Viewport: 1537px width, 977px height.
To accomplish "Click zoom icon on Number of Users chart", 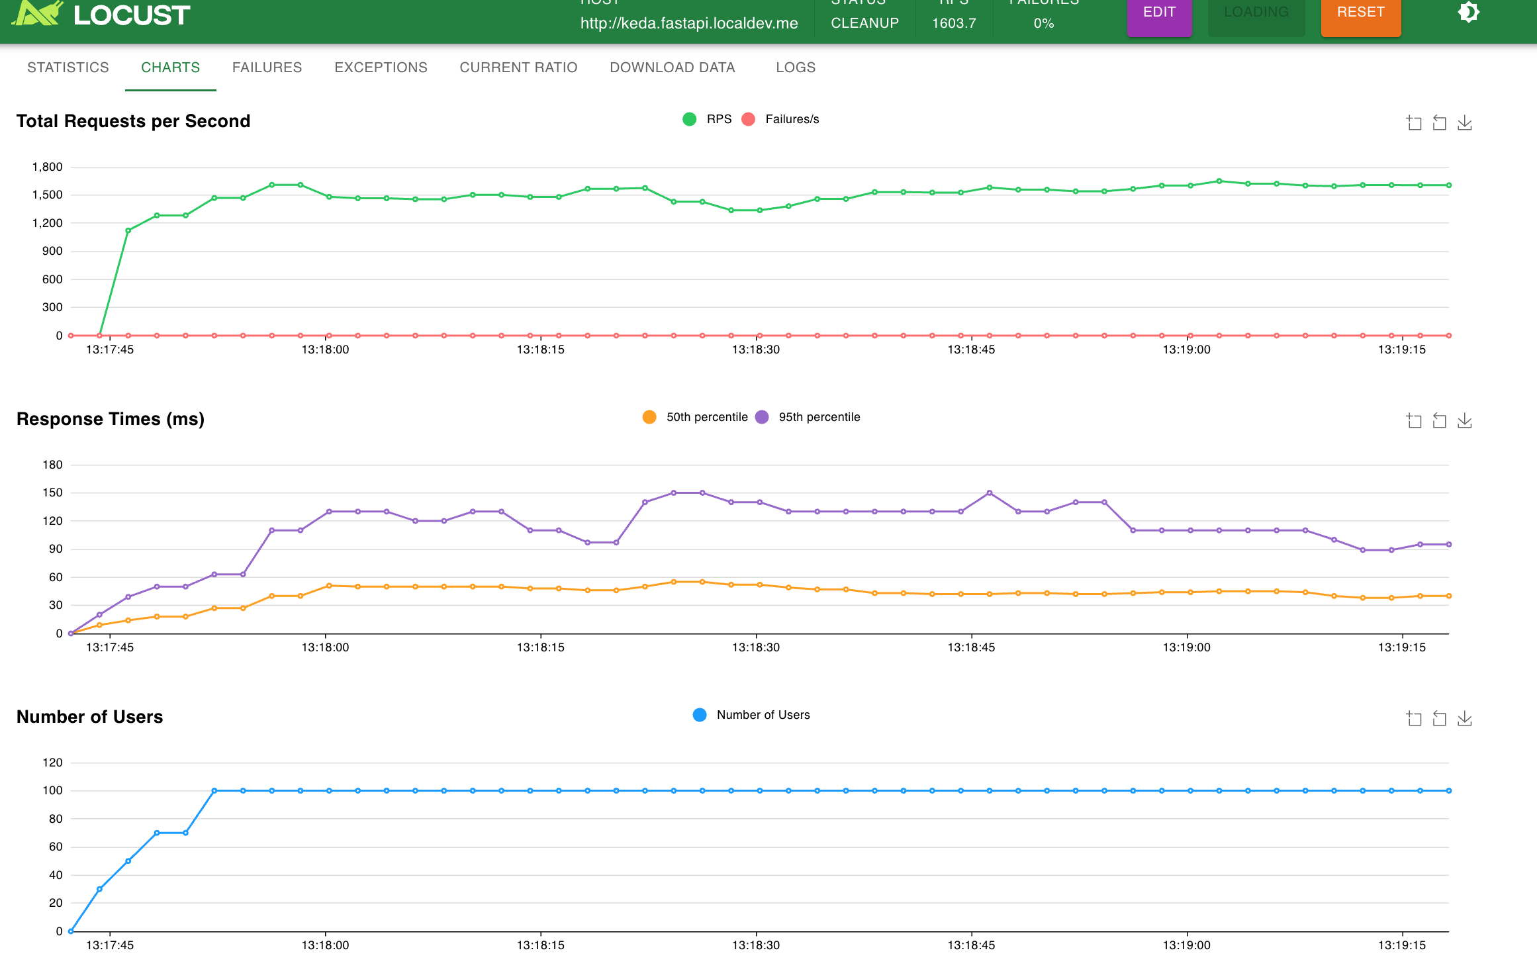I will click(1414, 718).
